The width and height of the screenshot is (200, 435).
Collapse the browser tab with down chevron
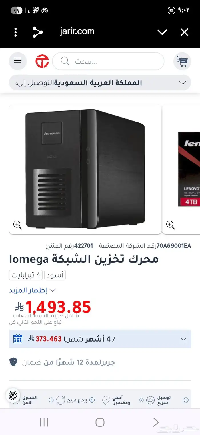point(162,32)
